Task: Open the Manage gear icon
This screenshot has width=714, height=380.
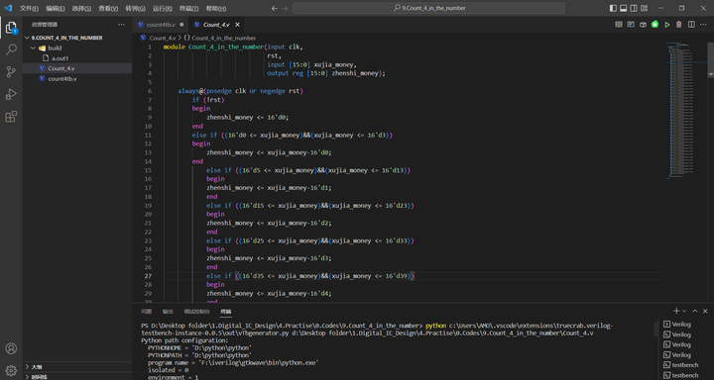Action: coord(11,370)
